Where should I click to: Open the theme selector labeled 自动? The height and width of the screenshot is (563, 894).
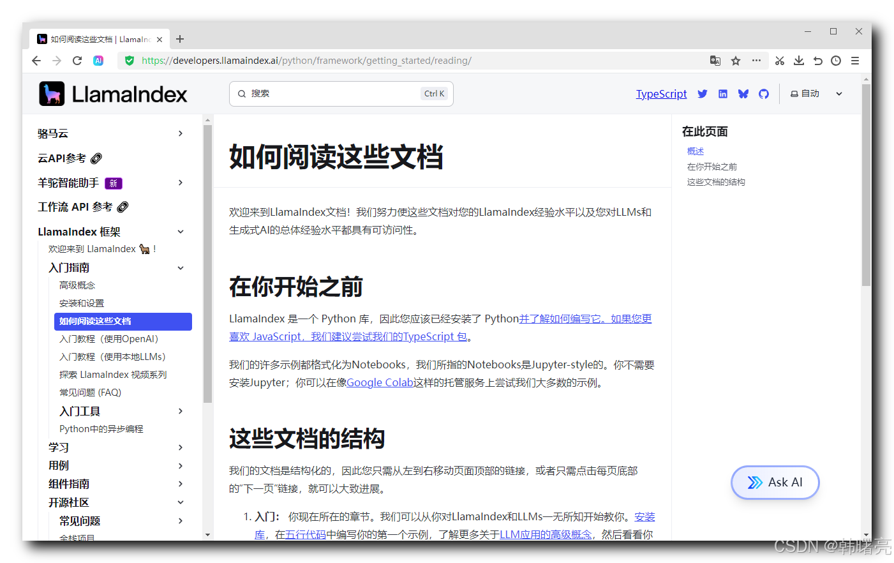coord(805,93)
